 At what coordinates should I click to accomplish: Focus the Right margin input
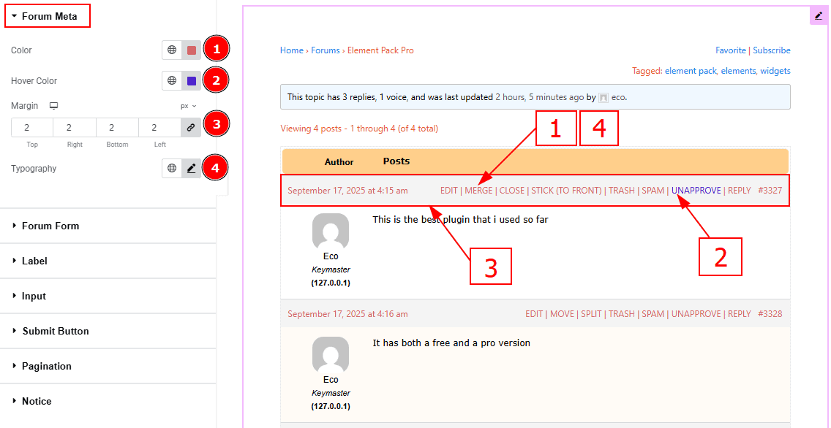coord(75,128)
